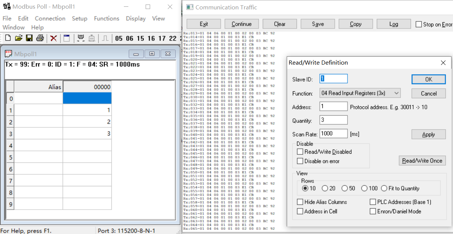This screenshot has height=234, width=453.
Task: Click the 17 function toolbar button
Action: tap(162, 38)
